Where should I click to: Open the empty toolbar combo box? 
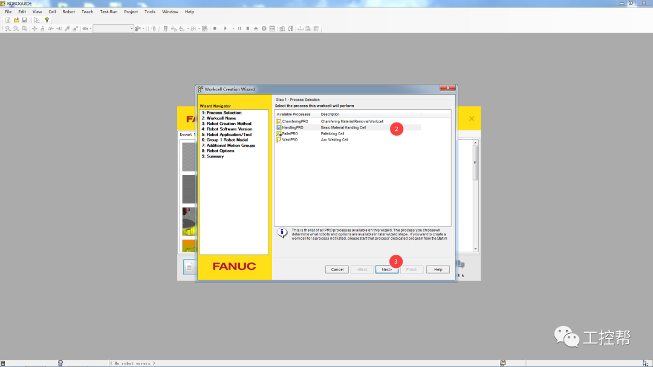click(x=113, y=29)
